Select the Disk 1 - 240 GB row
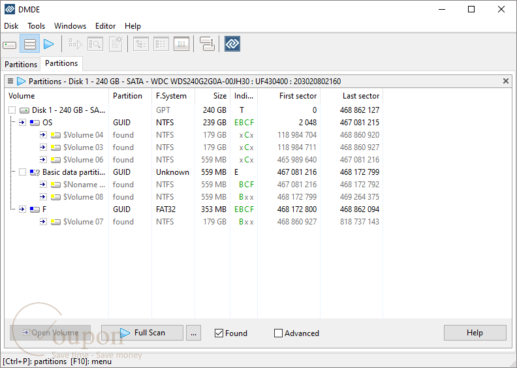Screen dimensions: 517x368 (x=194, y=110)
